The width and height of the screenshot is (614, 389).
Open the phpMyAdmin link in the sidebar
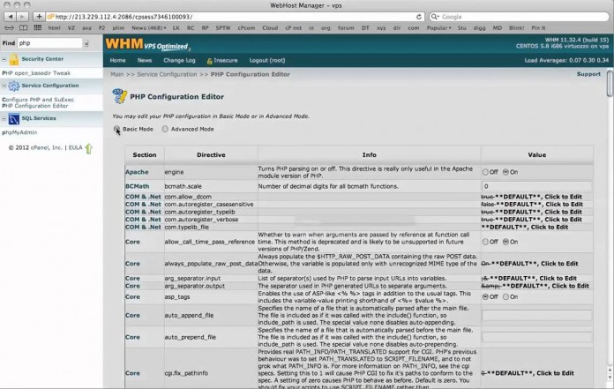[x=21, y=131]
